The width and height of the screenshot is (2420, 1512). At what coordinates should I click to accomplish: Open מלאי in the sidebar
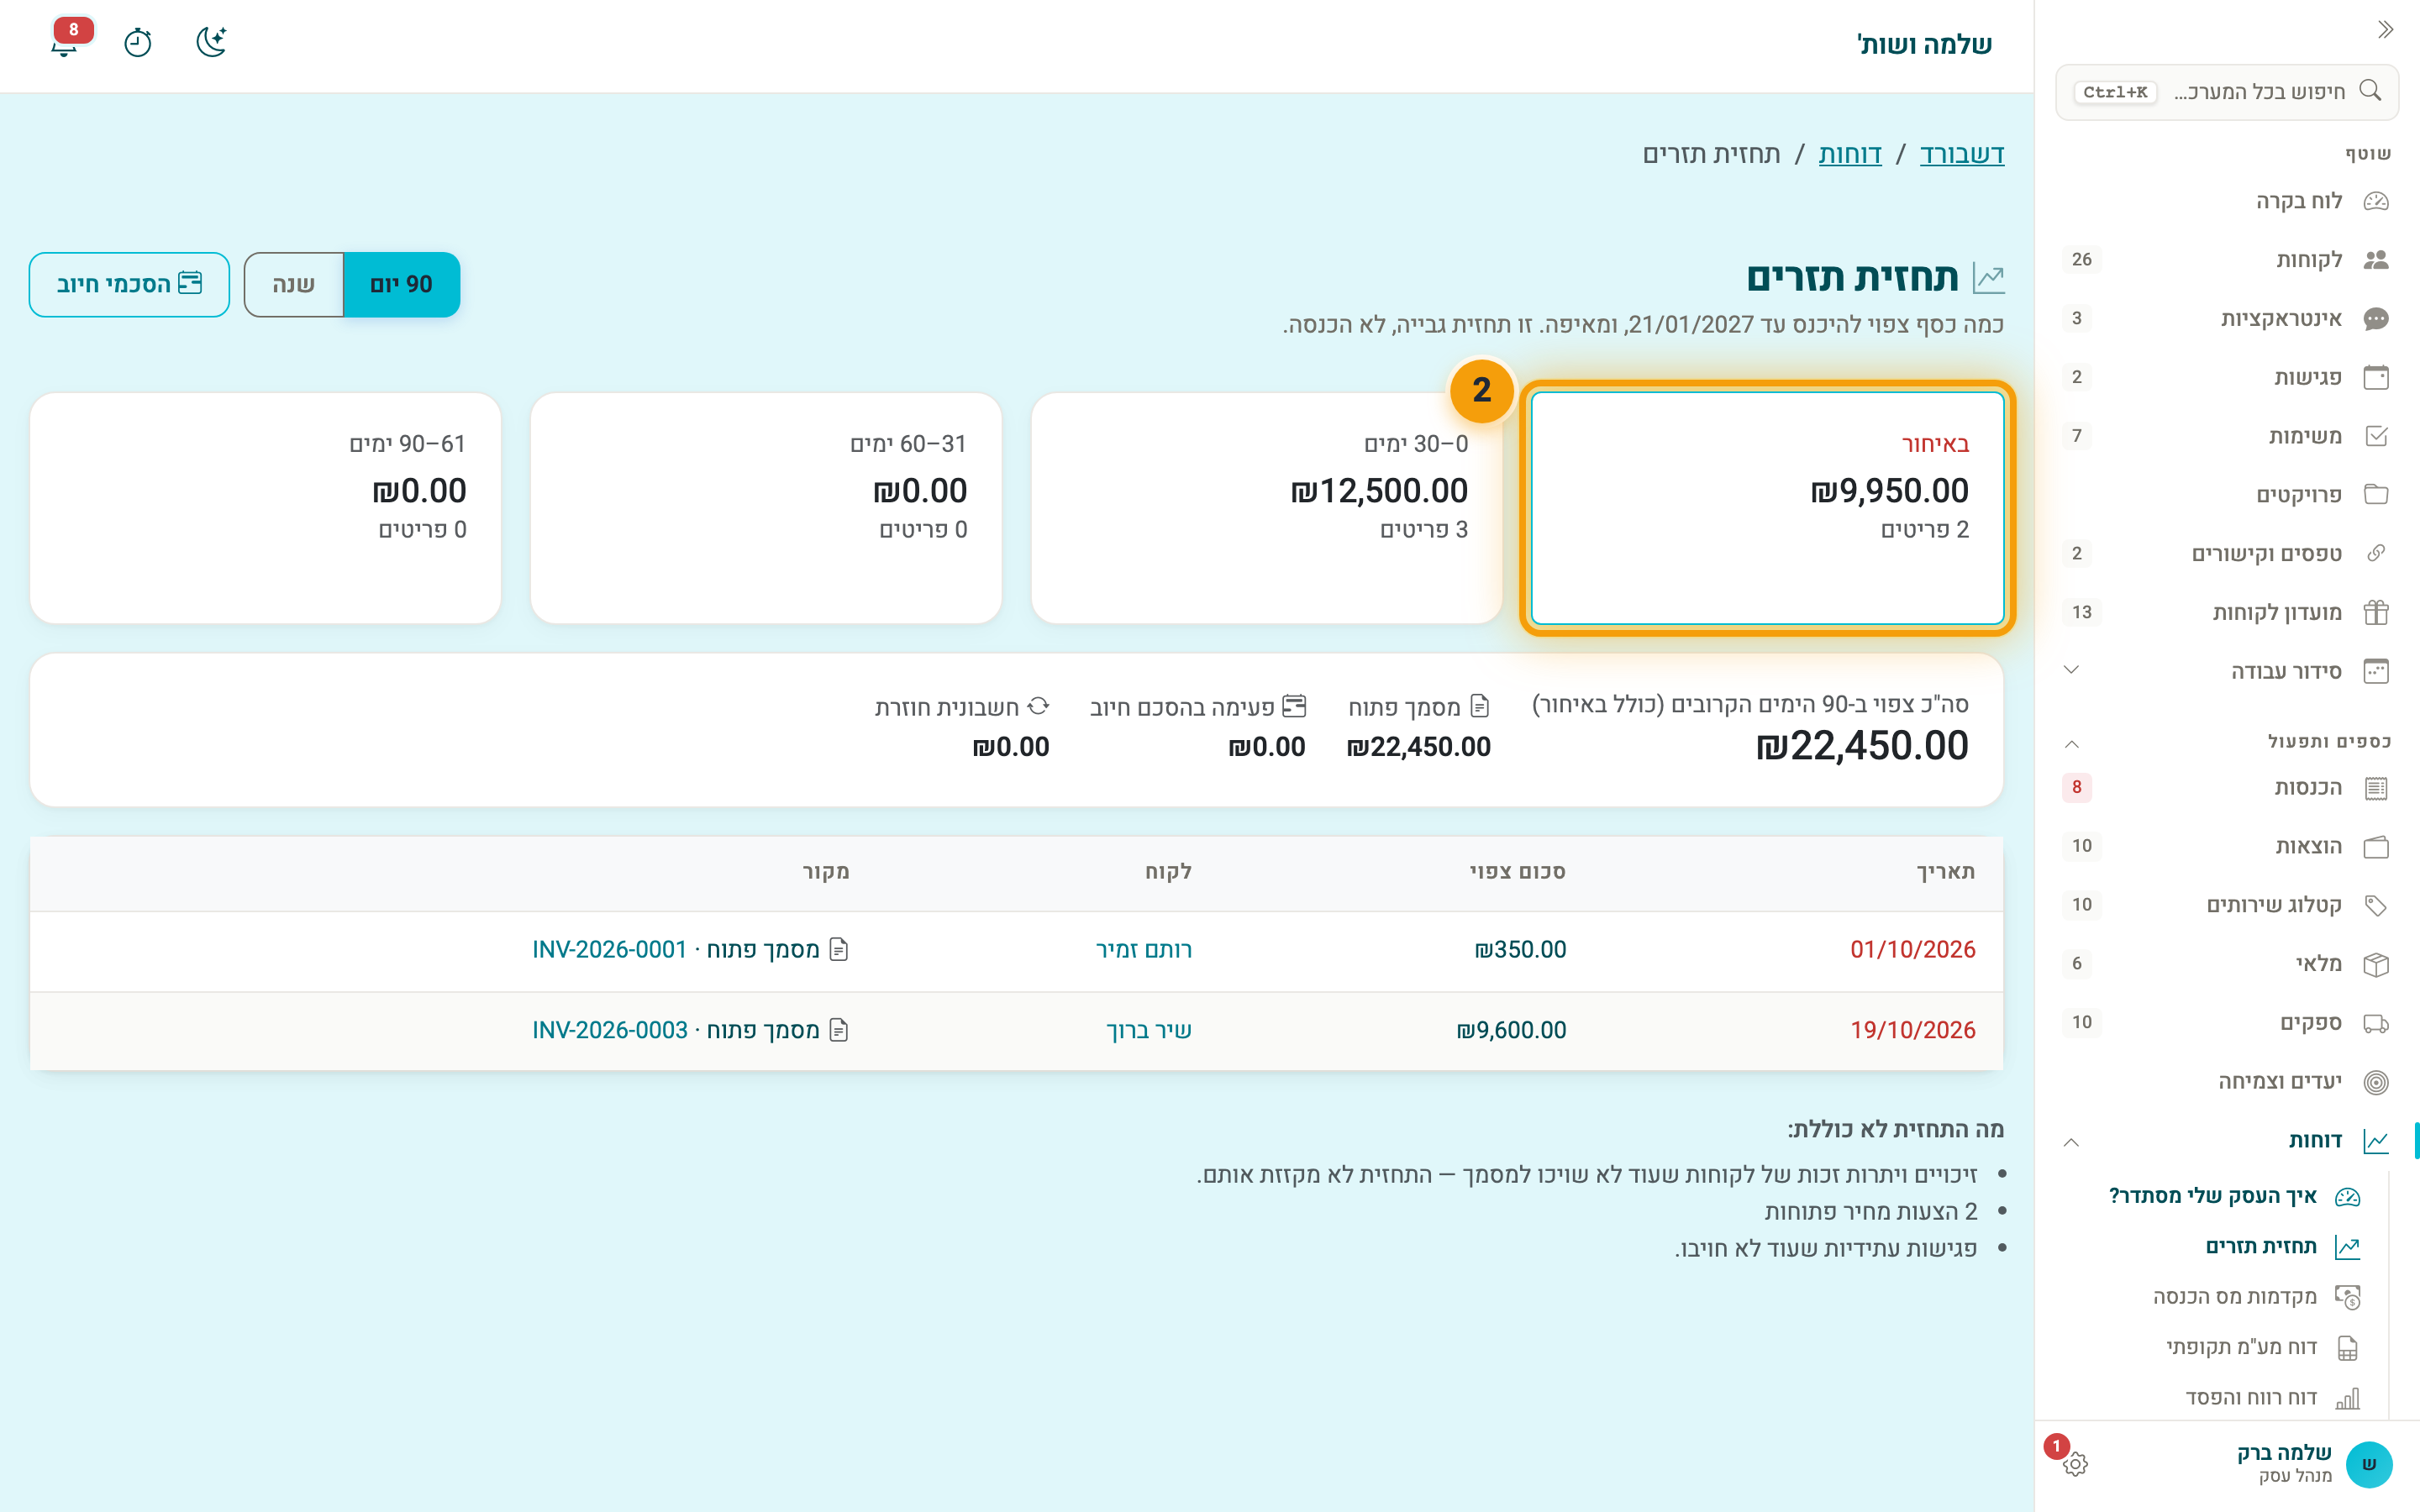(x=2227, y=964)
